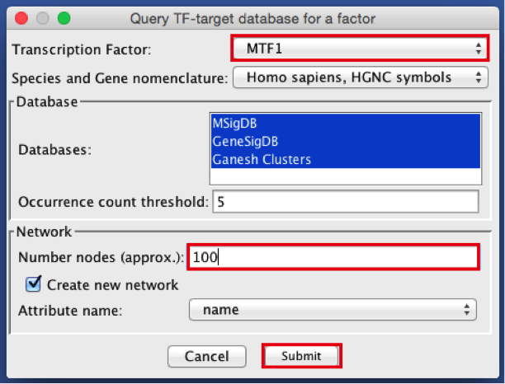Expand the Species and Gene nomenclature dropdown
This screenshot has width=505, height=384.
click(360, 78)
